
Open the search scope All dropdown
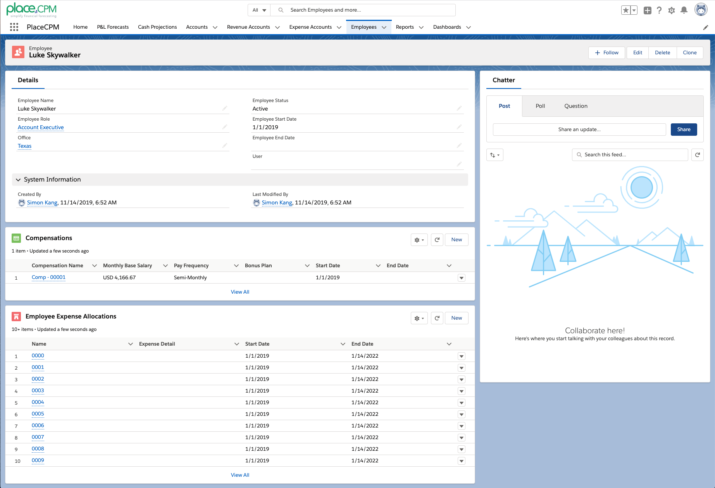click(259, 10)
